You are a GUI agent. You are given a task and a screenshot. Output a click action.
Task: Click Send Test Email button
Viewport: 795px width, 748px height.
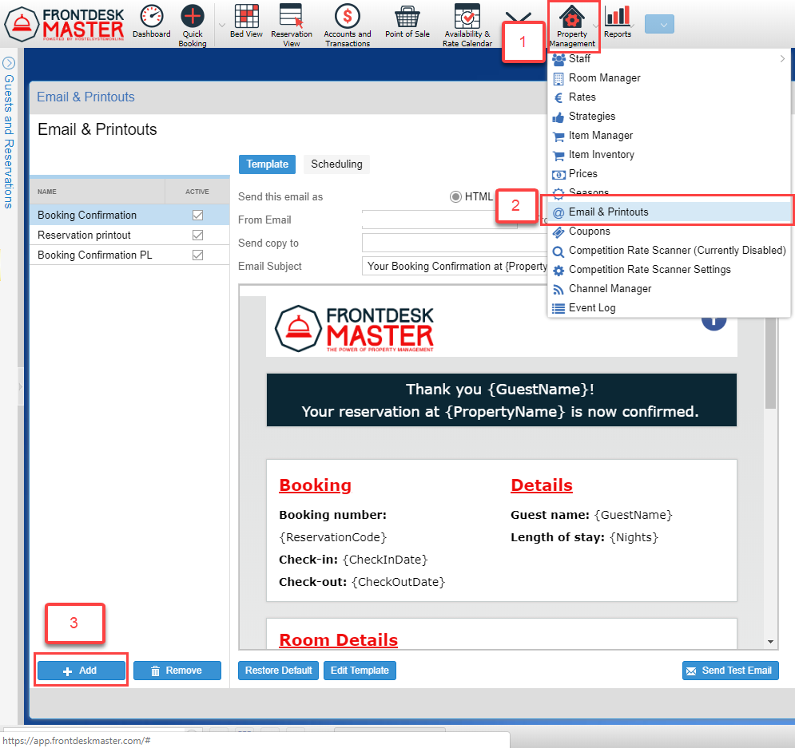[x=730, y=671]
